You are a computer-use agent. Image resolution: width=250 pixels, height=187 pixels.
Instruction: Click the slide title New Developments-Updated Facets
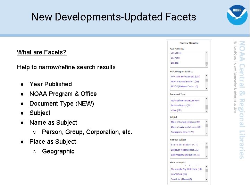(x=114, y=17)
